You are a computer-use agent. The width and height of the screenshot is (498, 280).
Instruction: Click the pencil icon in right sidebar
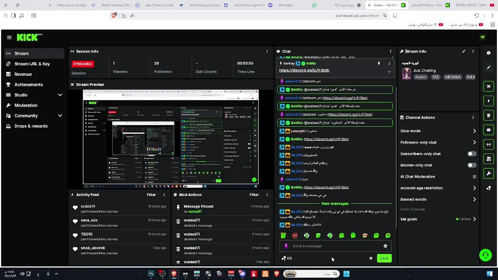[489, 68]
